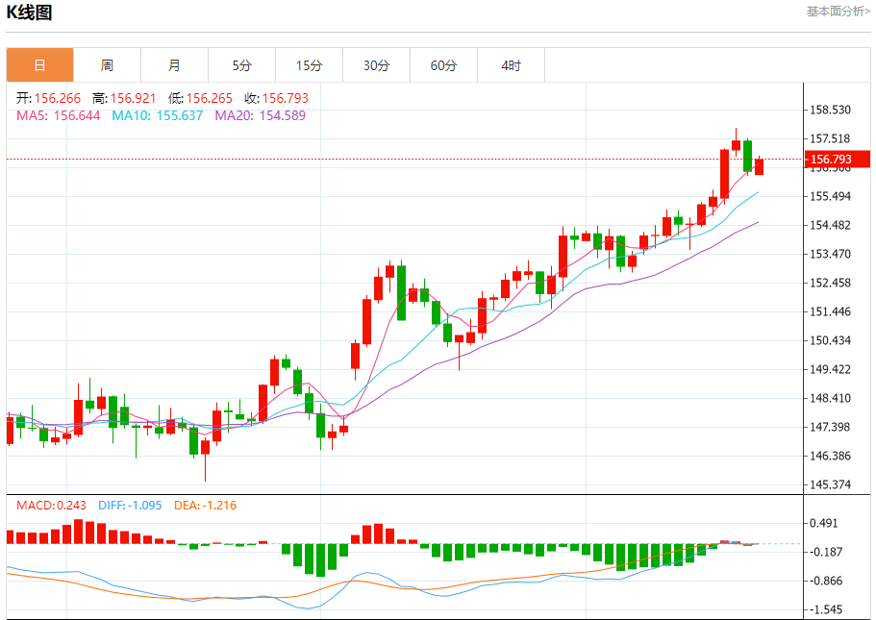Click the 0.491 MACD axis label
Viewport: 876px width, 620px height.
826,523
